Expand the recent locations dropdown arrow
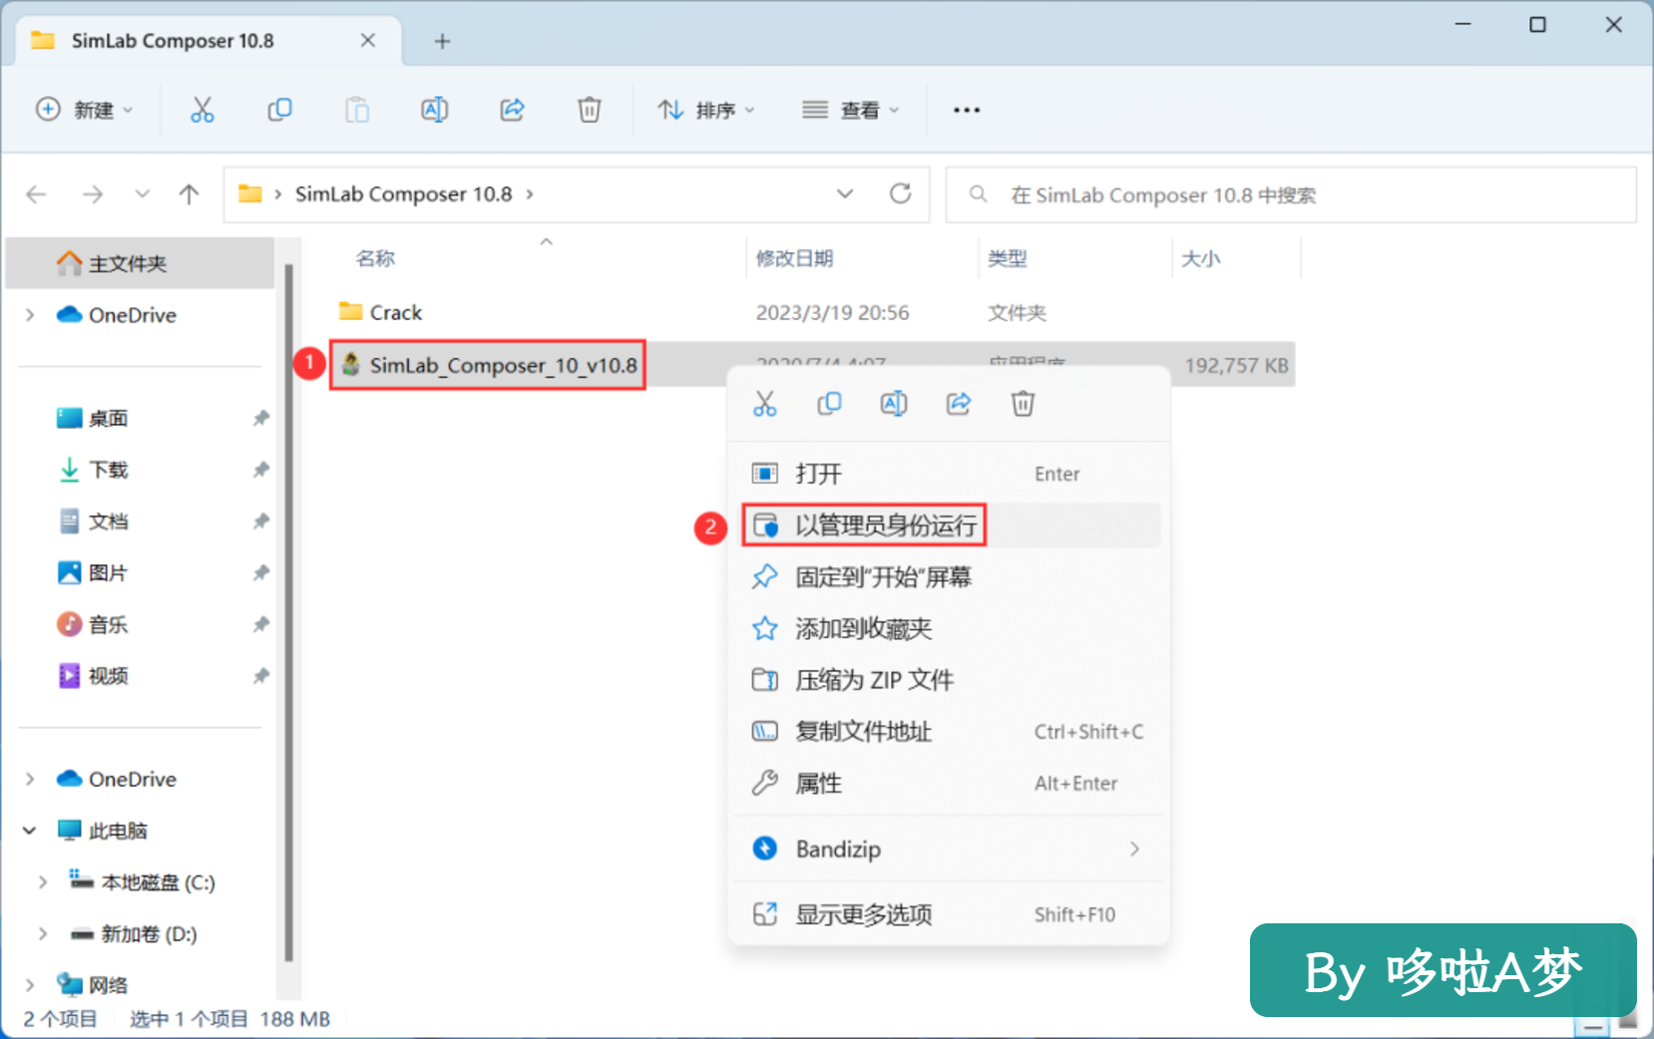The width and height of the screenshot is (1654, 1039). pos(143,194)
